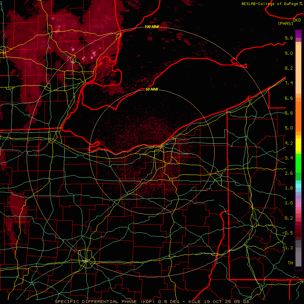Pick the pink swatch near the 1.0 value

coord(298,205)
